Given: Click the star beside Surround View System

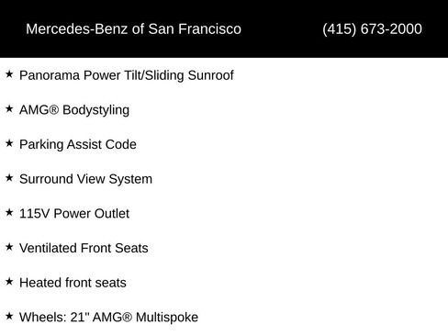Looking at the screenshot, I should click(9, 178).
